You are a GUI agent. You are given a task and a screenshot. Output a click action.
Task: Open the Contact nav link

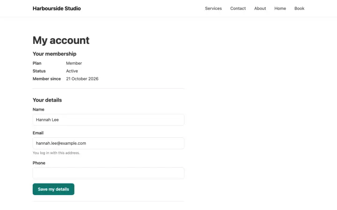(x=238, y=8)
